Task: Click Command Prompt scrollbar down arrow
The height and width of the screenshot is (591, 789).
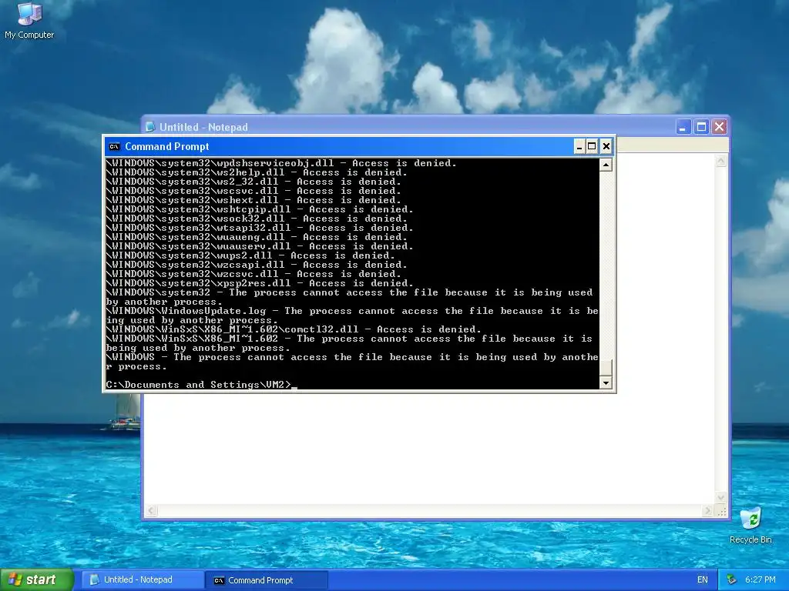Action: point(606,383)
